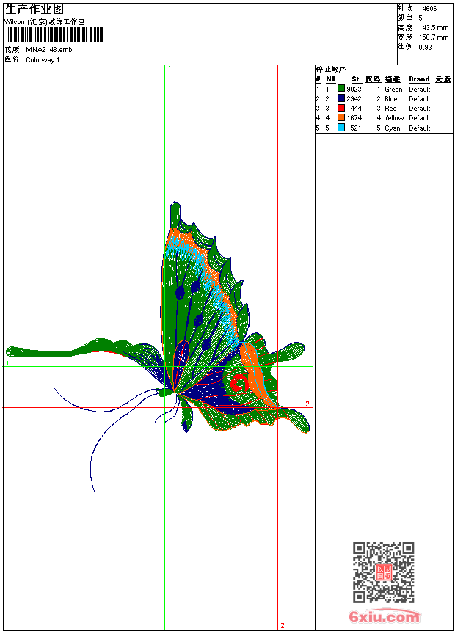Screen dimensions: 455x631
Task: Click the butterfly's red circle eye spot
Action: (x=239, y=382)
